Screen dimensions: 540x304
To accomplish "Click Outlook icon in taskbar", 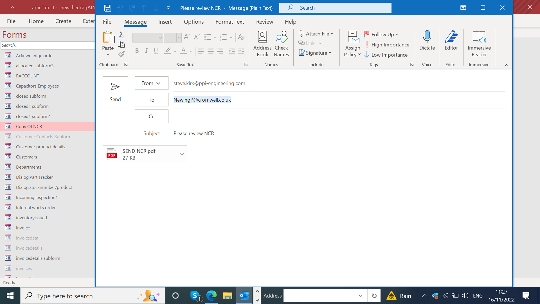I will click(244, 296).
